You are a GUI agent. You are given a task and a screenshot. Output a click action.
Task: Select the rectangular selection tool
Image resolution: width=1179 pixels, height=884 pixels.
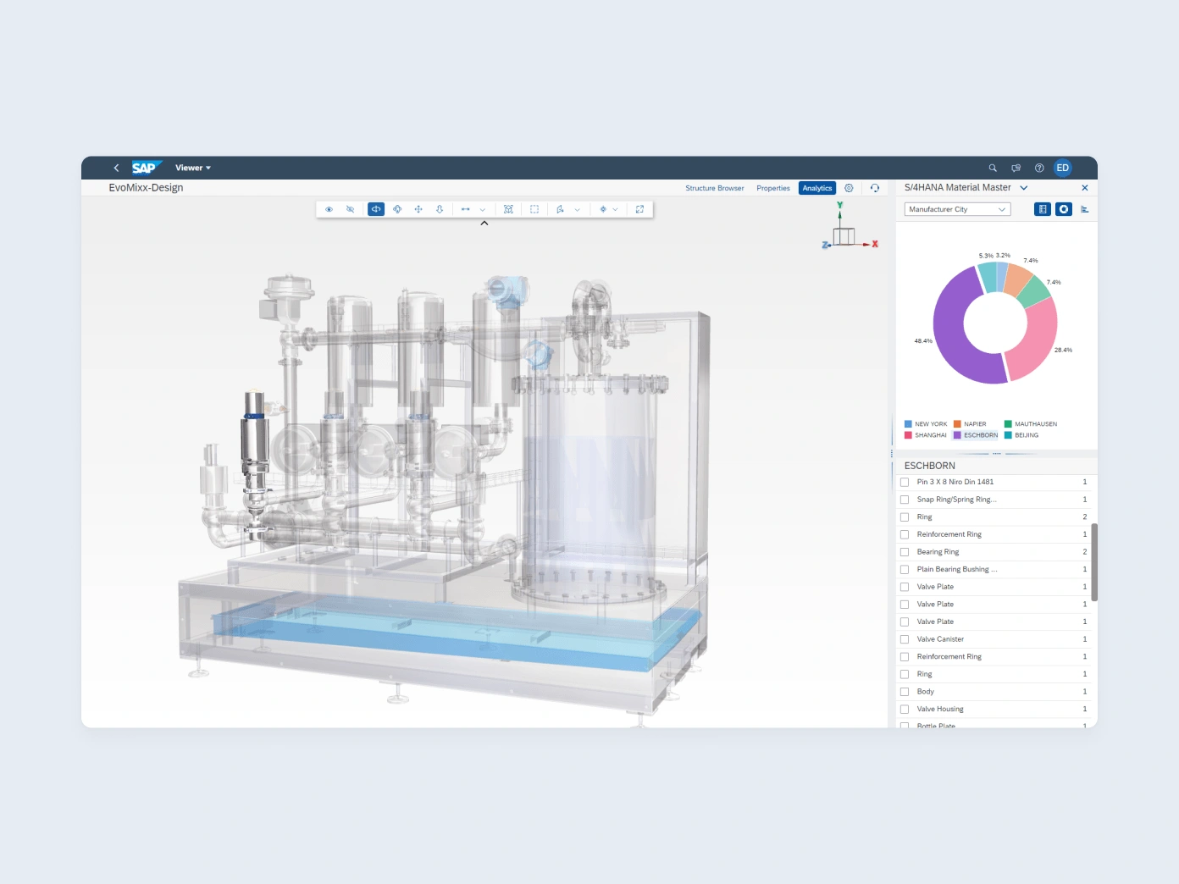click(534, 209)
